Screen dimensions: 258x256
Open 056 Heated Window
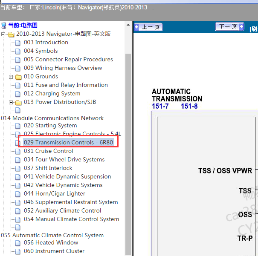click(51, 243)
